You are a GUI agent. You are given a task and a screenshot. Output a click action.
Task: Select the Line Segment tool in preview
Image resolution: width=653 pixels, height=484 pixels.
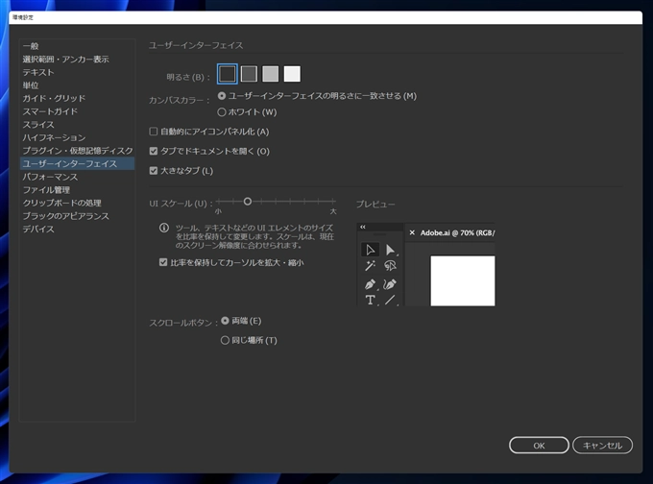390,300
